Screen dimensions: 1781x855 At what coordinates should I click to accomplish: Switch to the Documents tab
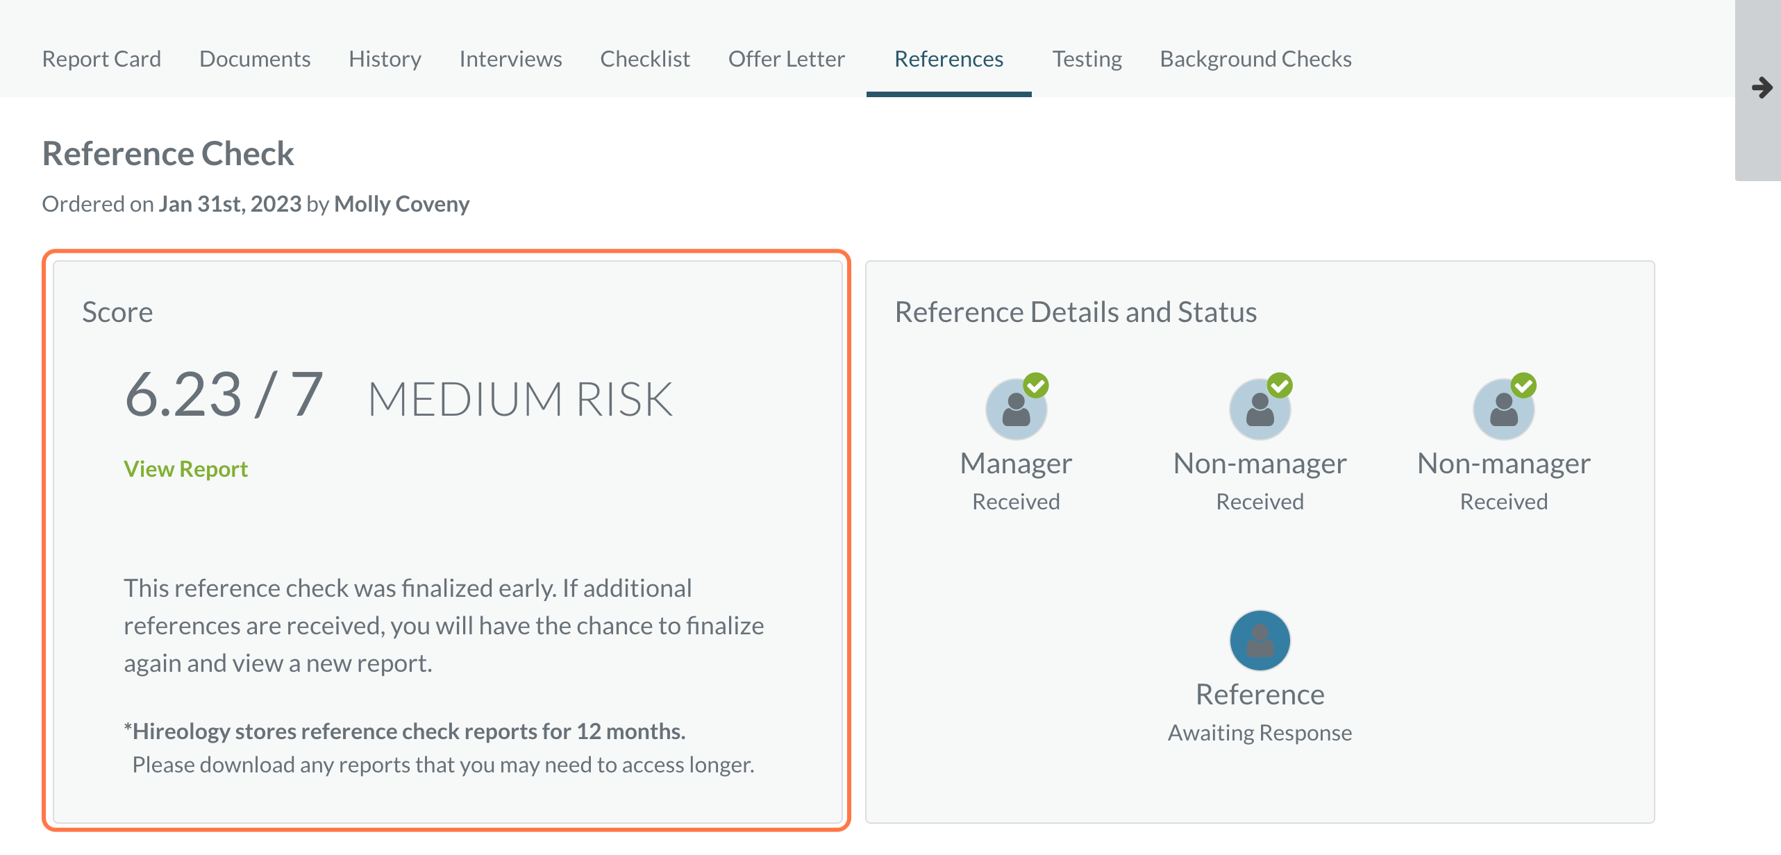(255, 59)
